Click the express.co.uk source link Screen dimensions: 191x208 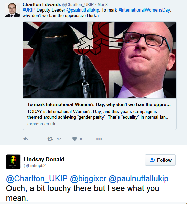coord(41,124)
